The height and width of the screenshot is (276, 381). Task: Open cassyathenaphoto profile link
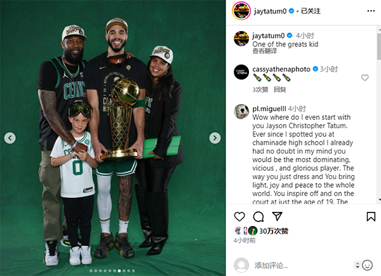click(281, 69)
